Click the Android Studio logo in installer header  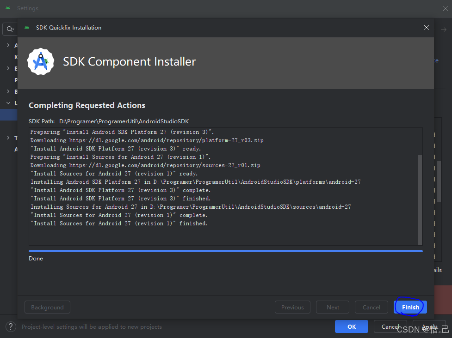[41, 61]
